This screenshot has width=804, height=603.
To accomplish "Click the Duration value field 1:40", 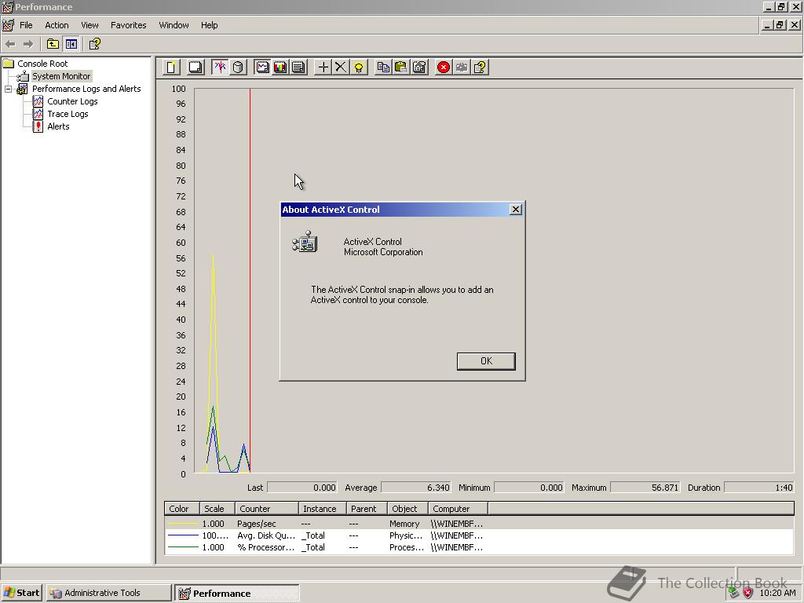I will 759,488.
